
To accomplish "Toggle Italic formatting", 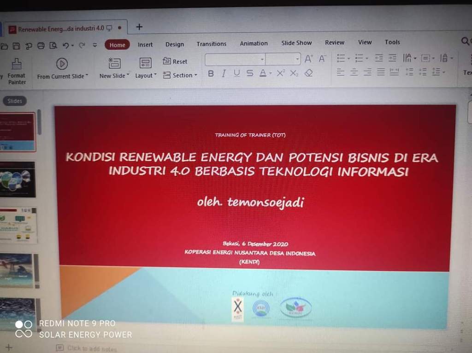I will coord(224,73).
